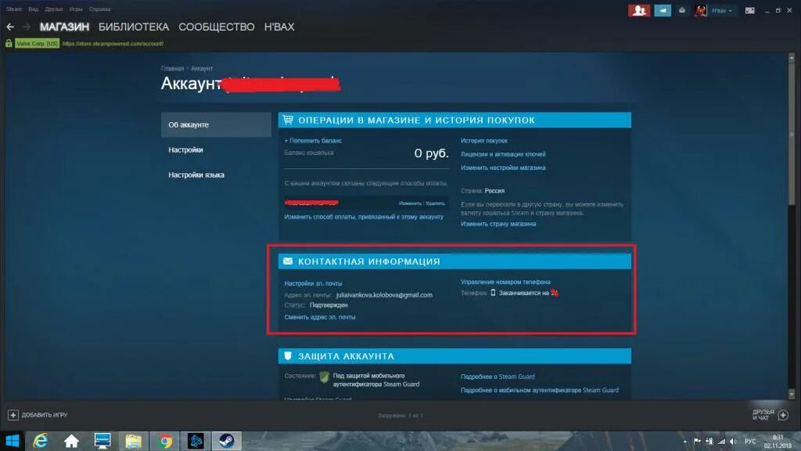Click the store URL address field
Viewport: 801px width, 451px height.
[x=113, y=44]
